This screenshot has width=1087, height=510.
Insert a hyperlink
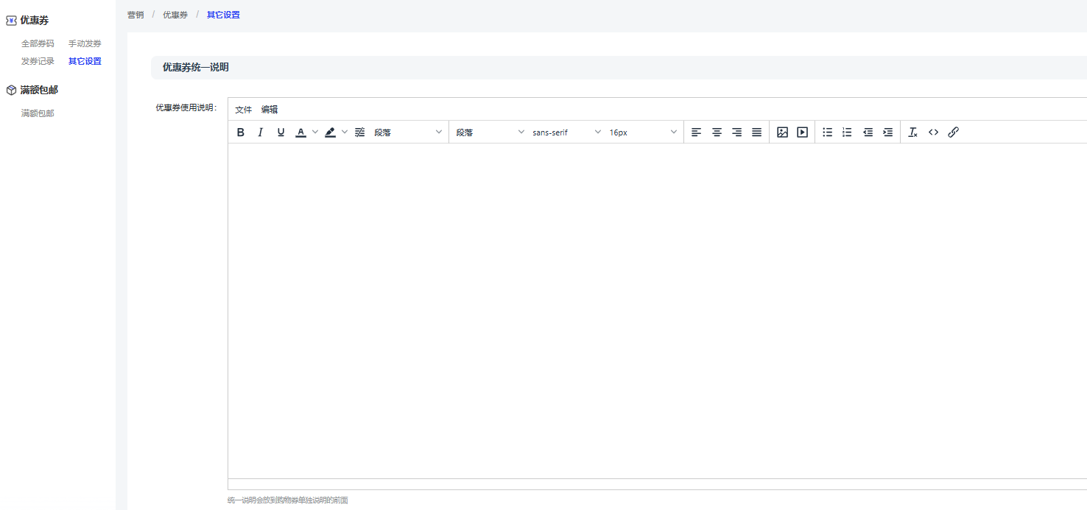(x=953, y=132)
